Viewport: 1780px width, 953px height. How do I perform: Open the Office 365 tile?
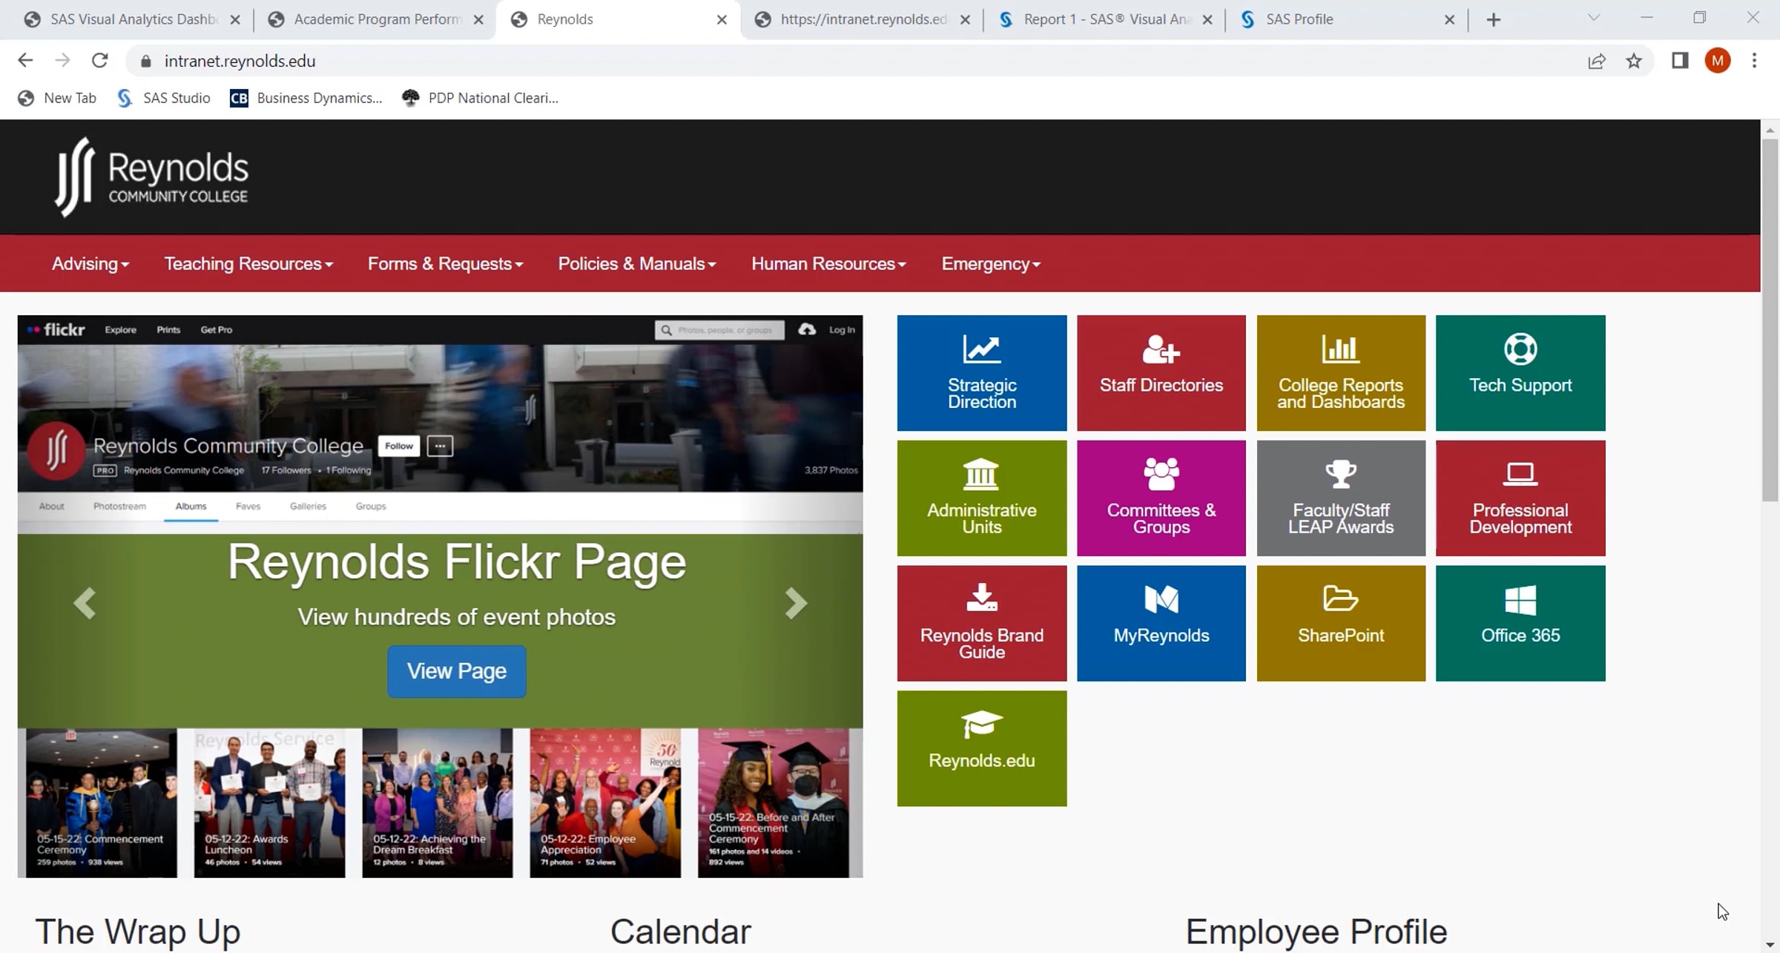click(1520, 623)
